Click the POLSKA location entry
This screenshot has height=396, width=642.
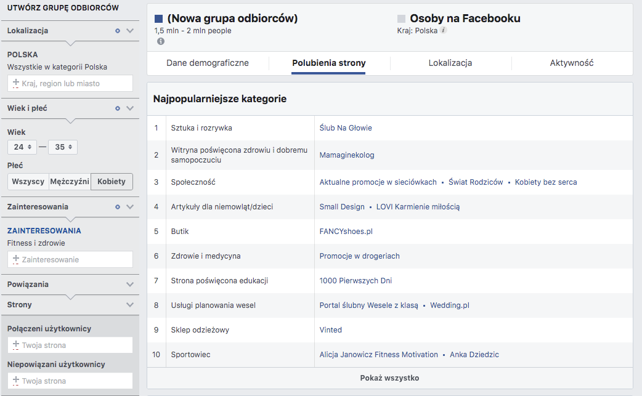click(23, 55)
